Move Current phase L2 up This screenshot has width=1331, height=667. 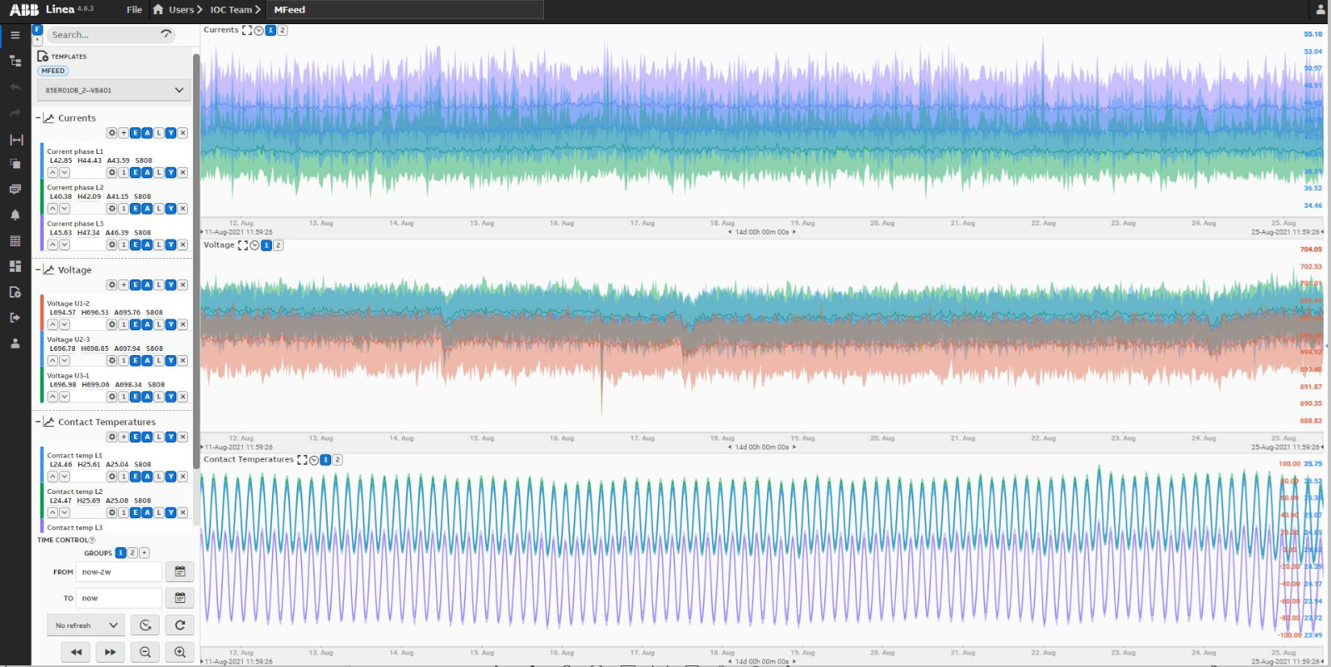(x=52, y=209)
